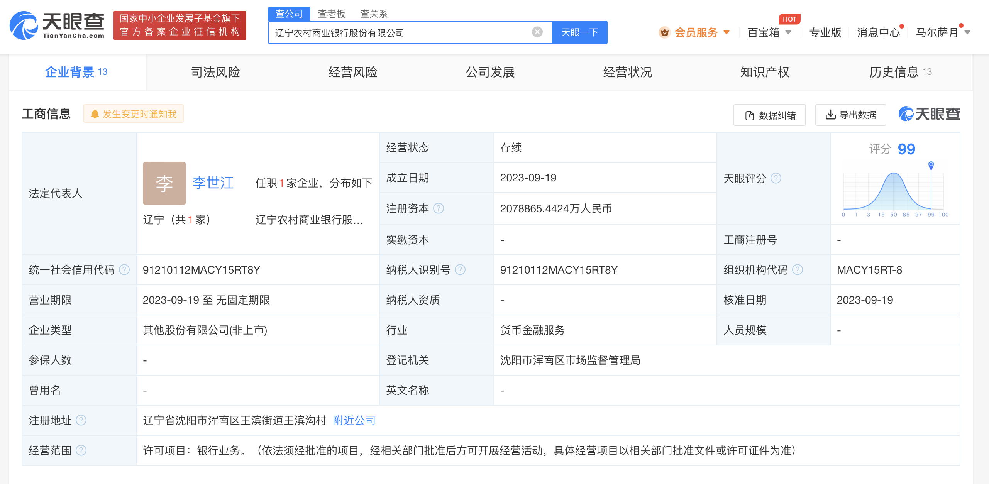989x484 pixels.
Task: Switch to the 查老板 search tab
Action: click(331, 14)
